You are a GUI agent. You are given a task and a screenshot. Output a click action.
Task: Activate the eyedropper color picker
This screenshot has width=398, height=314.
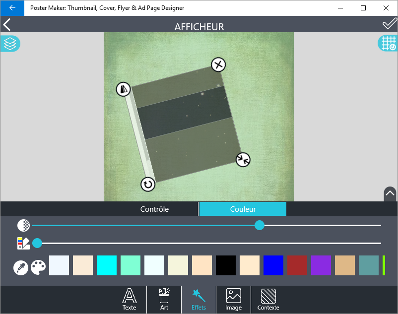coord(21,267)
